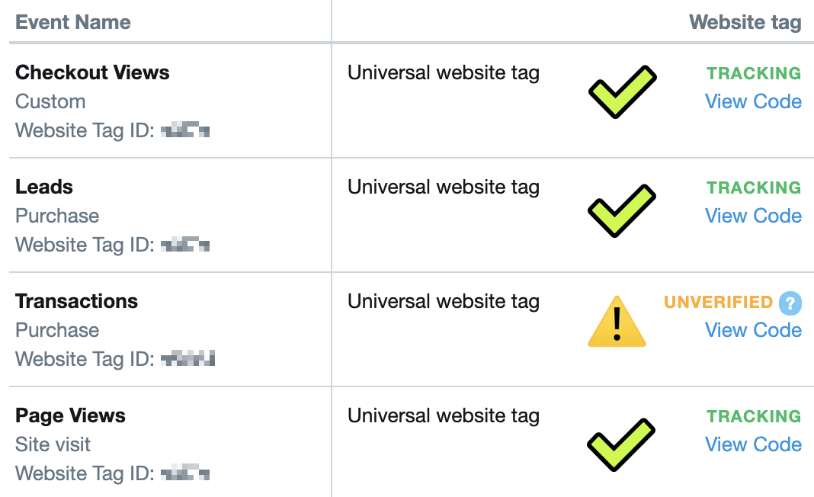This screenshot has width=814, height=497.
Task: Show View Code for Page Views
Action: (753, 444)
